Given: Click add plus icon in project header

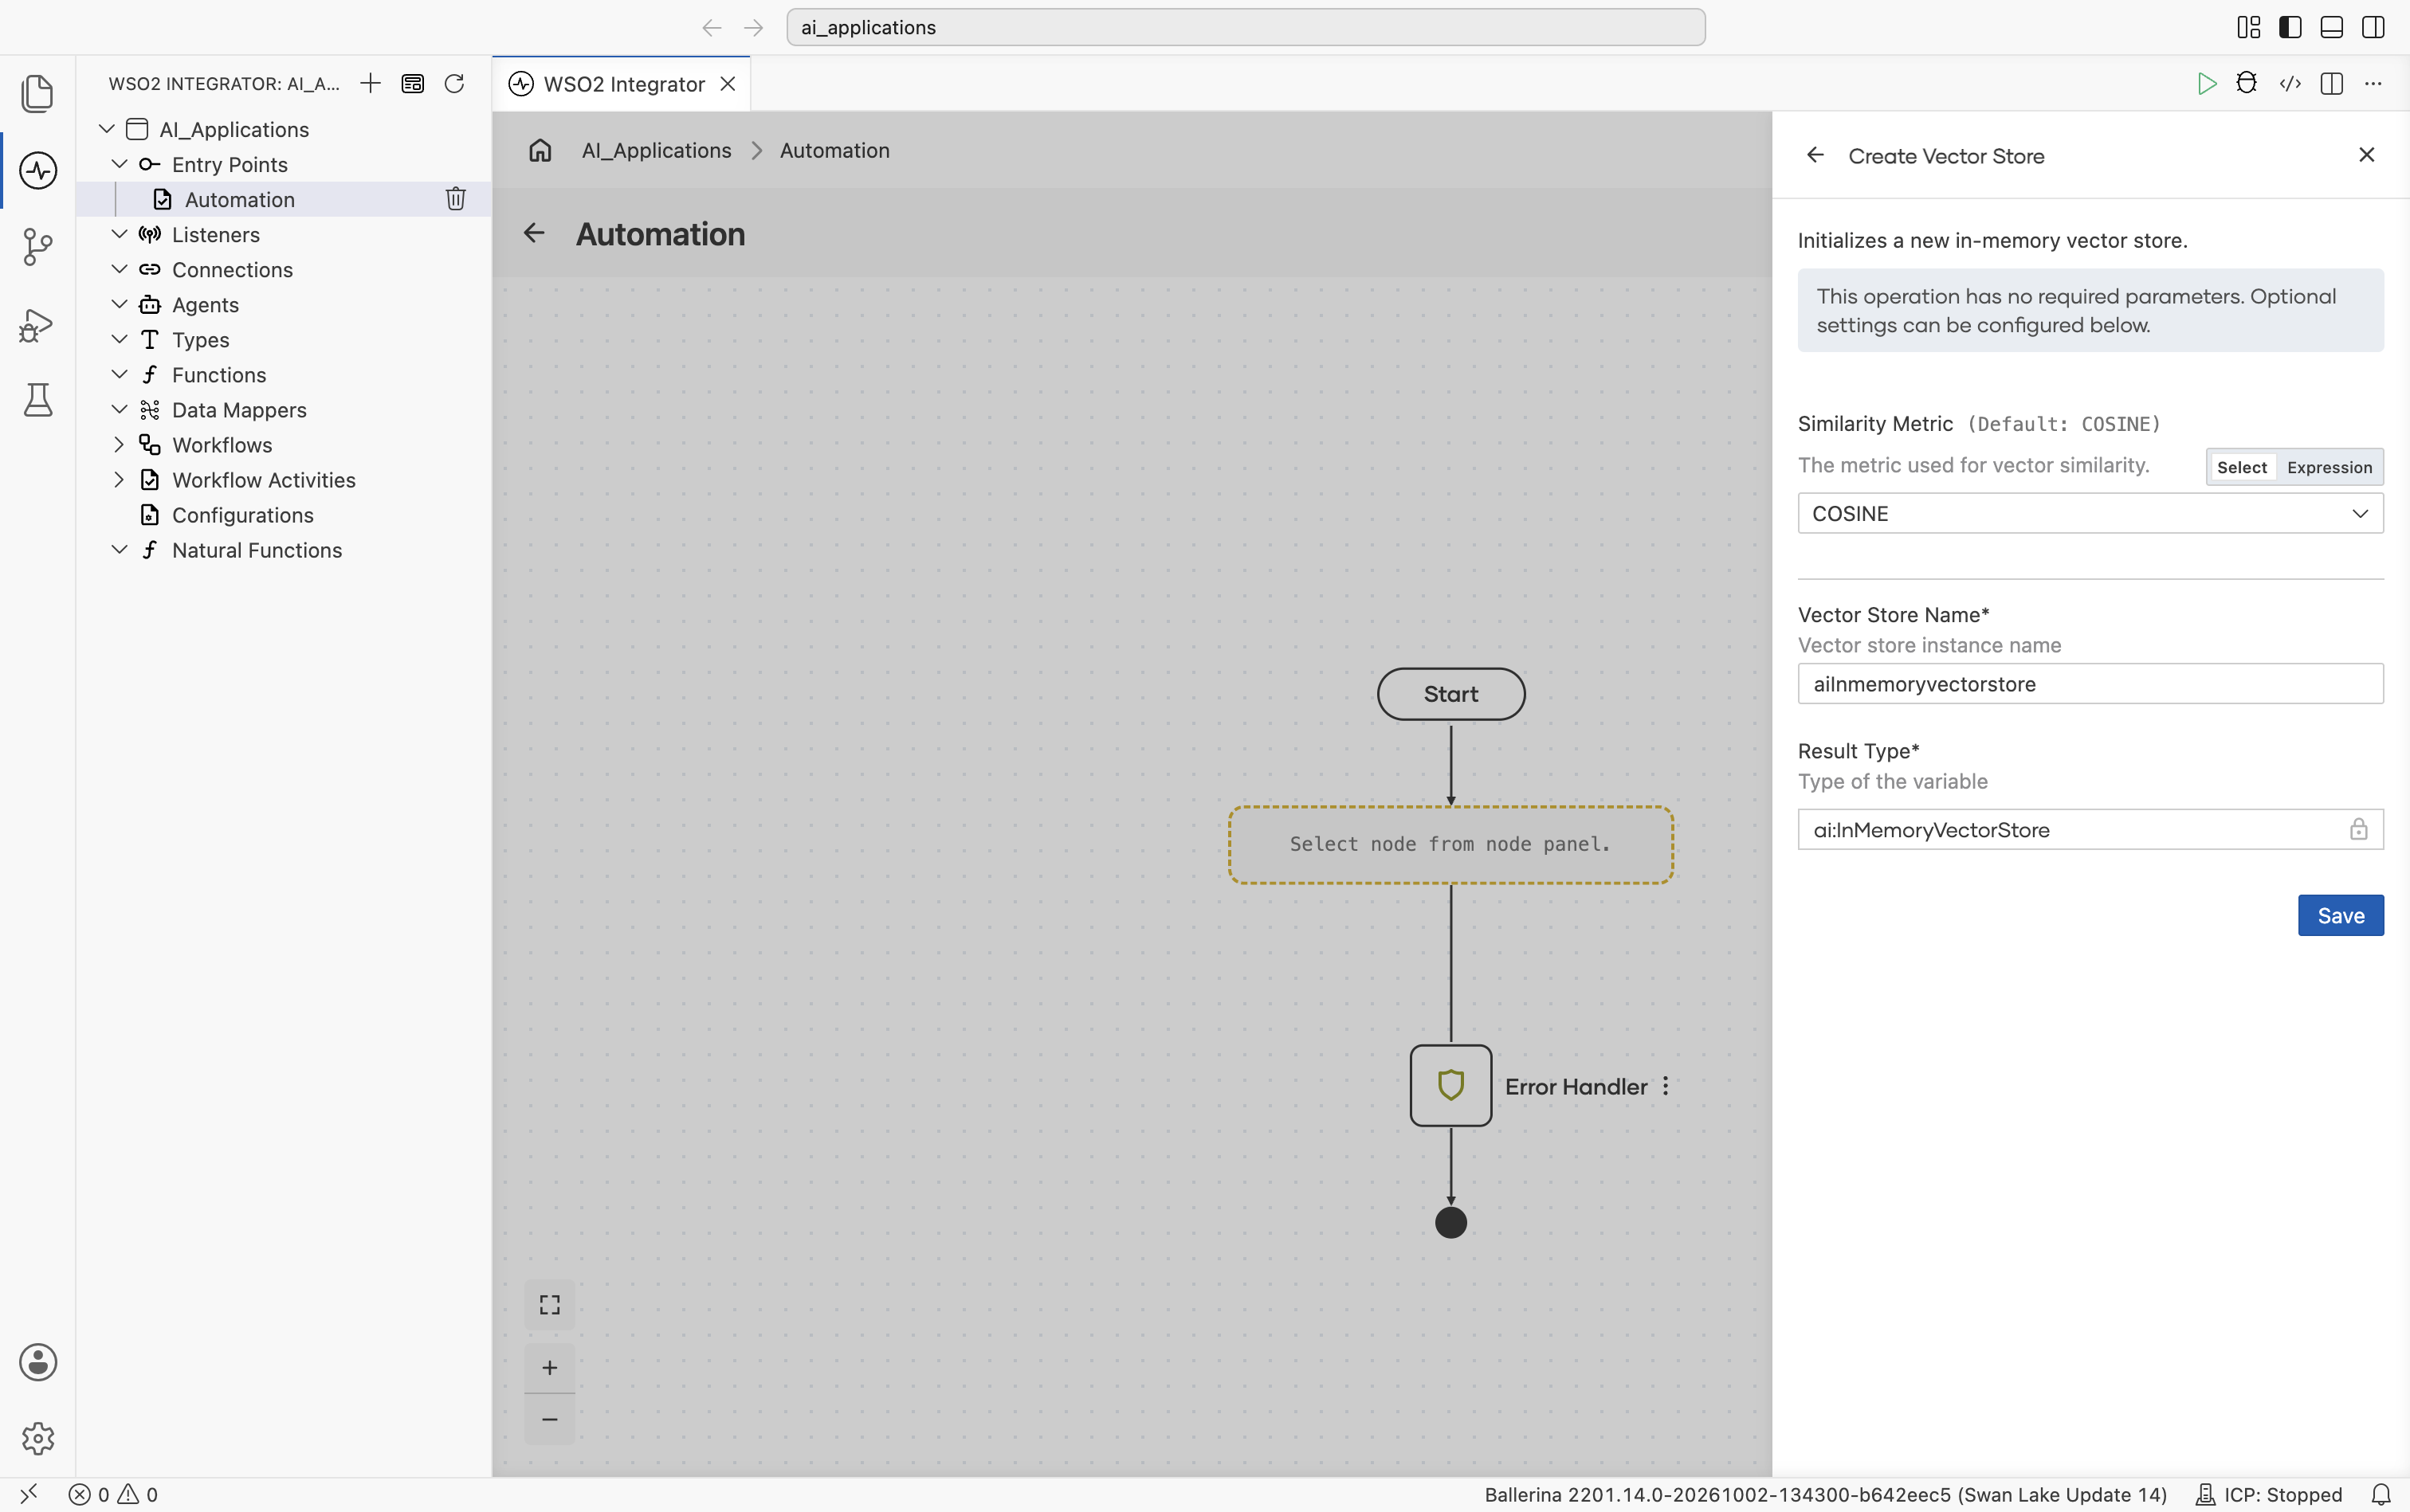Looking at the screenshot, I should [370, 83].
